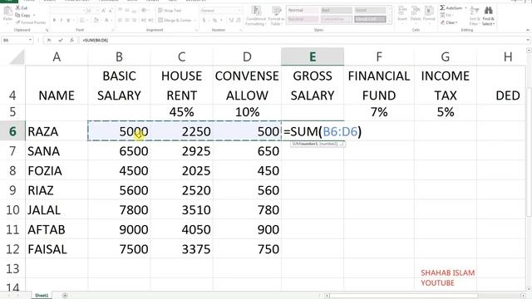The width and height of the screenshot is (532, 299).
Task: Click the Copy icon in Clipboard group
Action: (17, 15)
